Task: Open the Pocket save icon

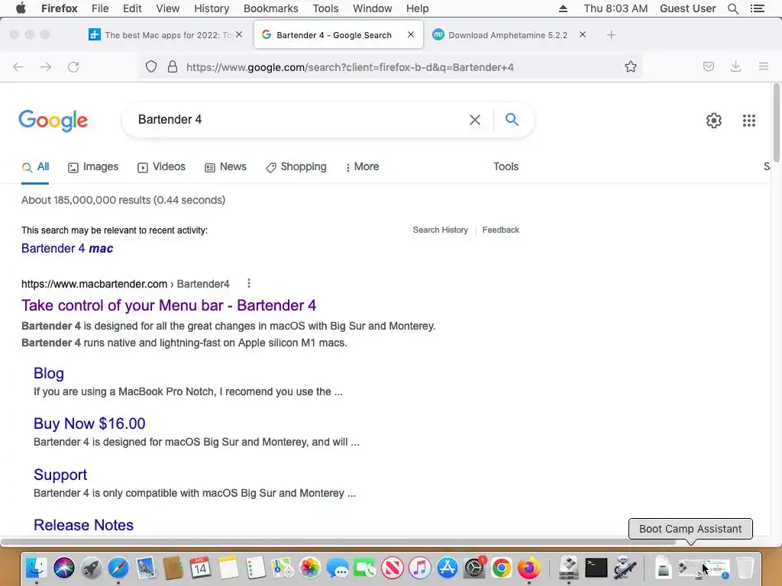Action: pyautogui.click(x=708, y=67)
